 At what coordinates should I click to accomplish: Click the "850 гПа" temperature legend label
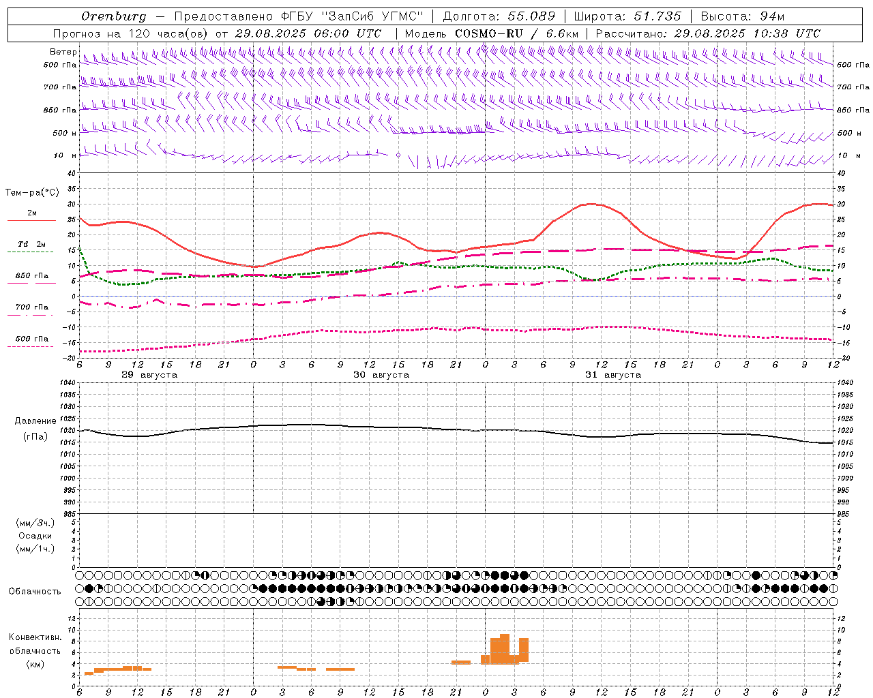(31, 276)
